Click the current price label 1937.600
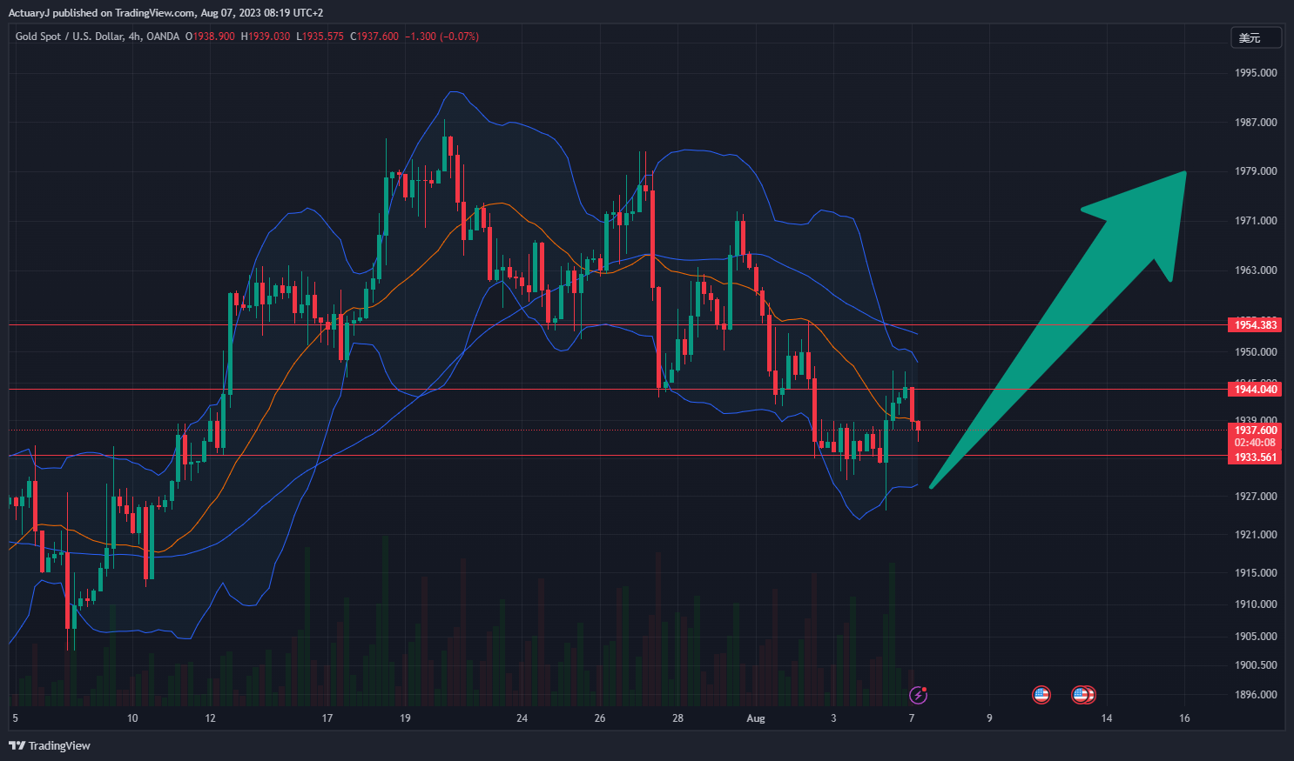 click(x=1255, y=431)
